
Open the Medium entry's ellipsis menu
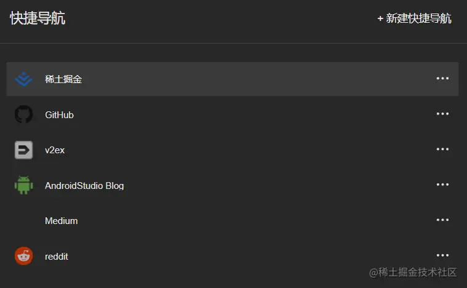coord(442,220)
